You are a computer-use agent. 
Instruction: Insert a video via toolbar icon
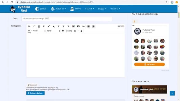78,26
